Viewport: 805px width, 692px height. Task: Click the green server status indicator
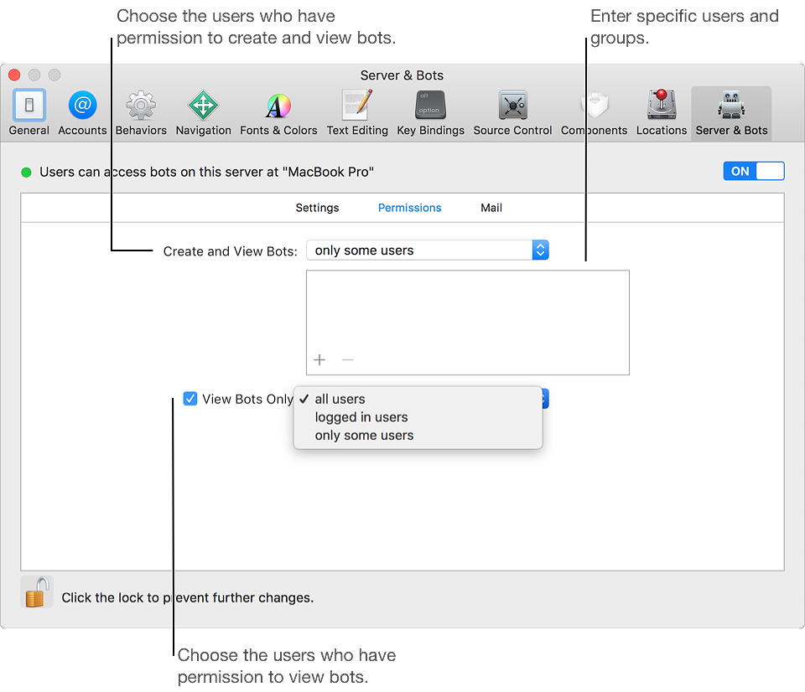pos(26,172)
